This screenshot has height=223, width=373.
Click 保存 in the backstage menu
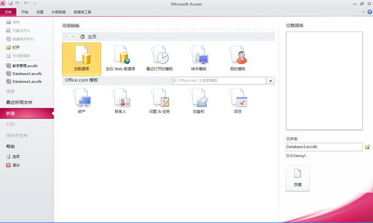pos(13,22)
